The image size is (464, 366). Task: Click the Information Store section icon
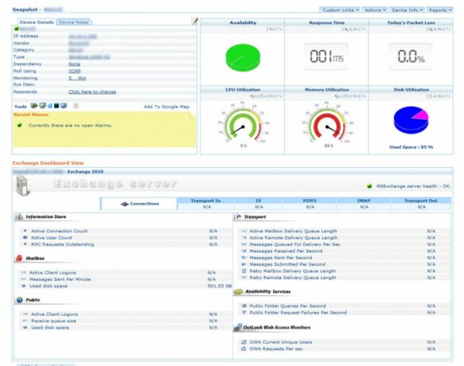pos(19,217)
